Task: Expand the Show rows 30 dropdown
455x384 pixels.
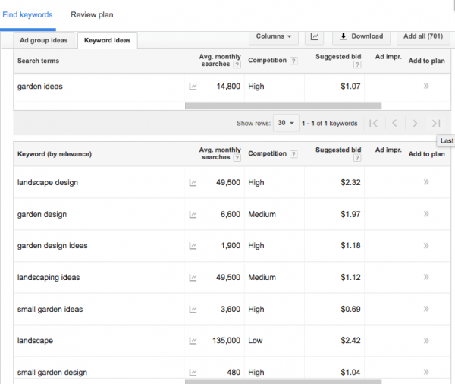Action: coord(286,123)
